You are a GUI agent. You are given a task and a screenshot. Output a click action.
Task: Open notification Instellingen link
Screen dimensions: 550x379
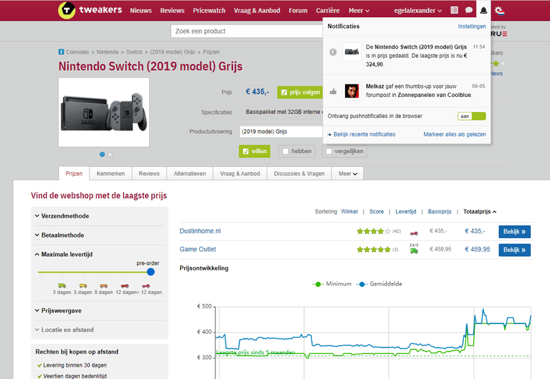tap(472, 26)
